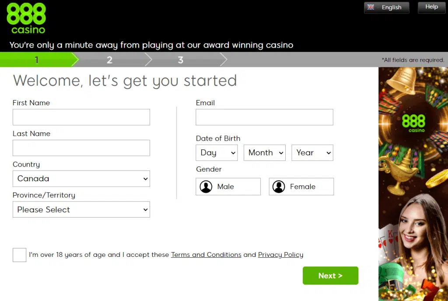Image resolution: width=448 pixels, height=301 pixels.
Task: Expand the Province/Territory dropdown
Action: point(81,210)
